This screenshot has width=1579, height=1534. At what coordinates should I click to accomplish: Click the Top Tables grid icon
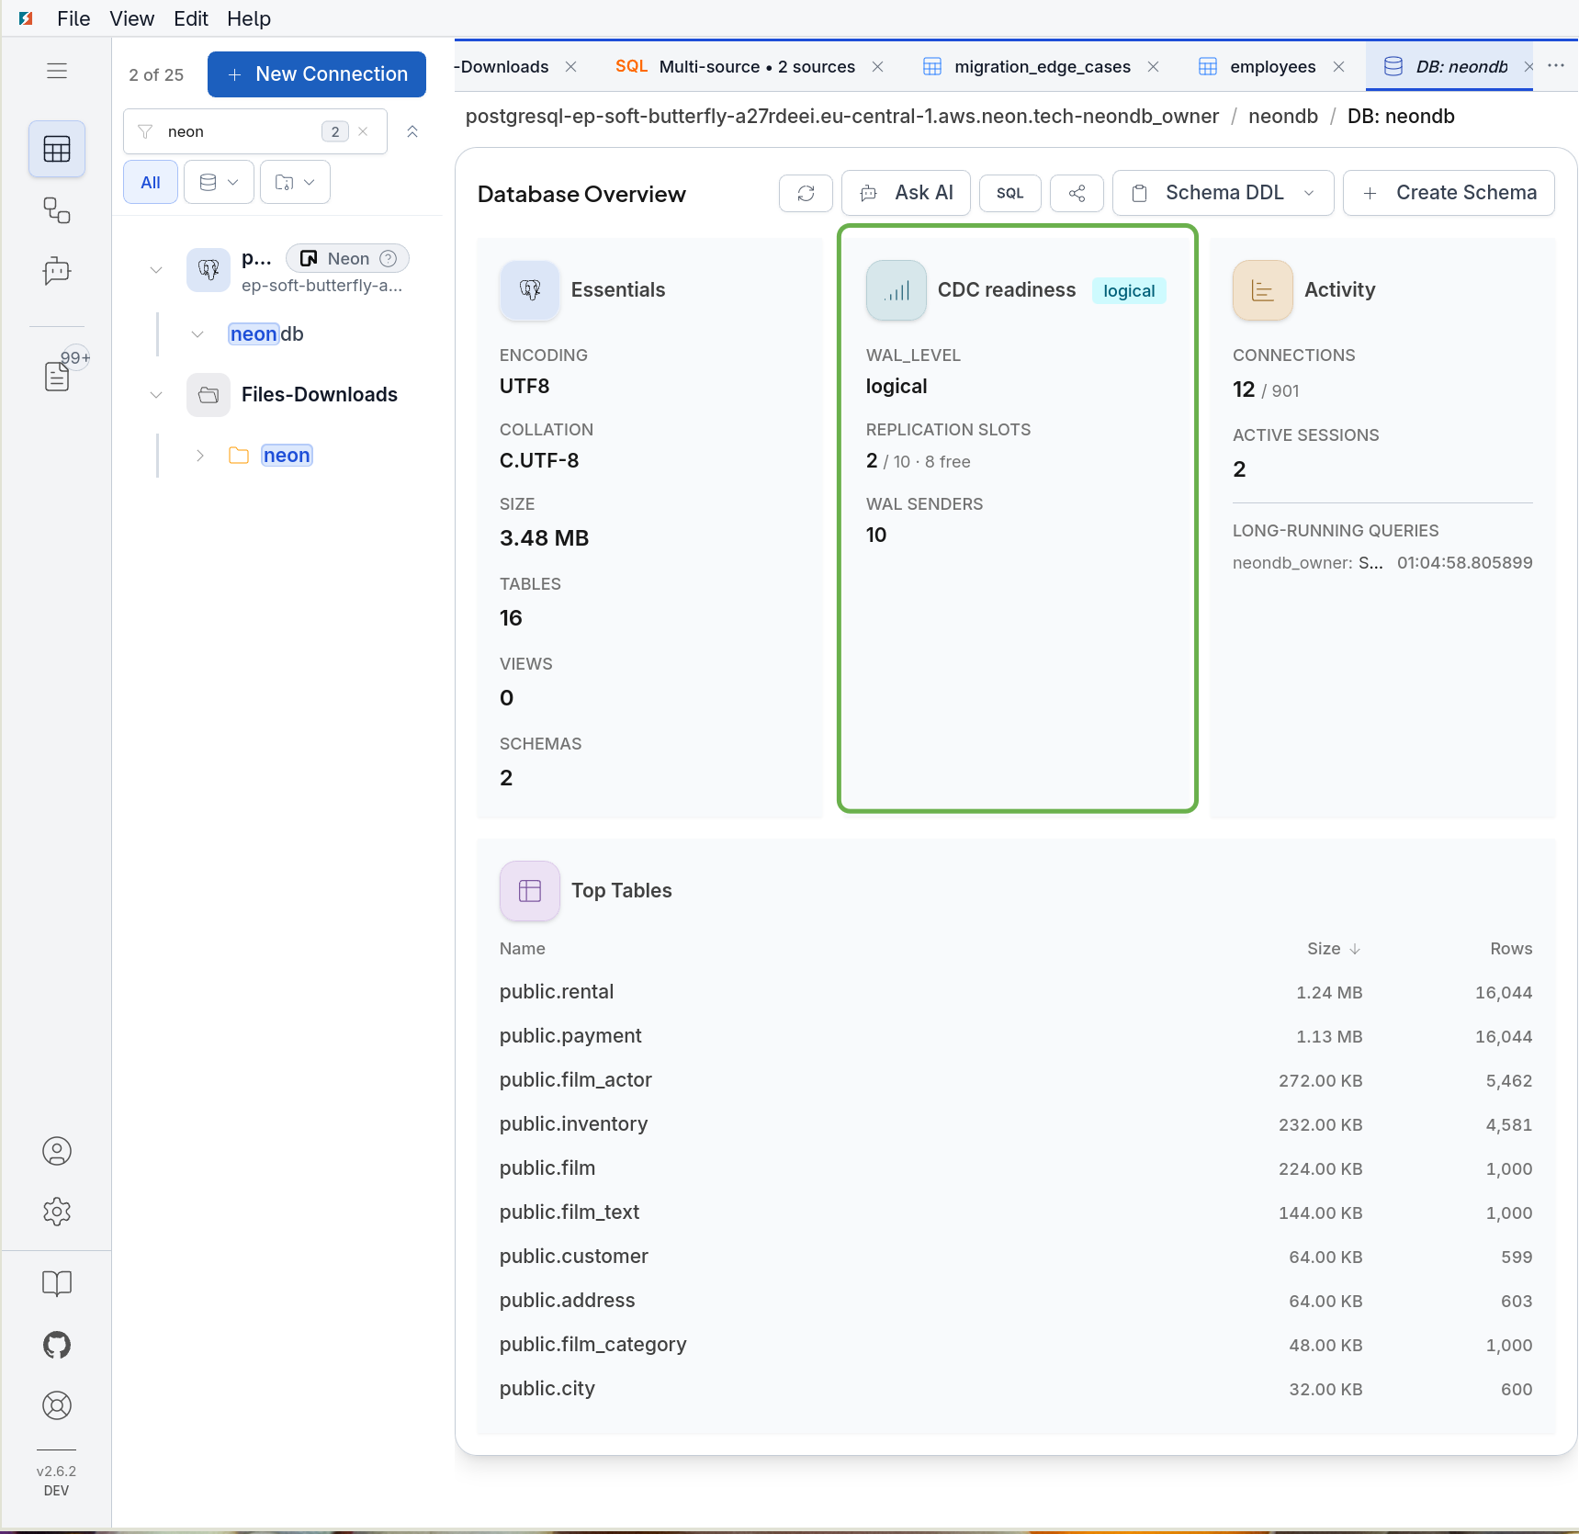point(530,891)
